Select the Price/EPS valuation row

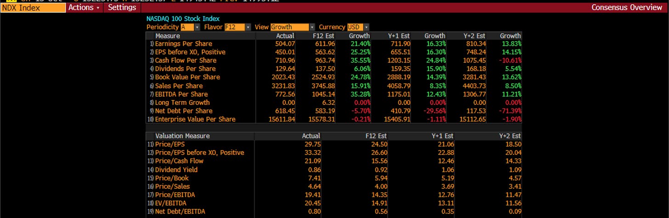point(334,144)
